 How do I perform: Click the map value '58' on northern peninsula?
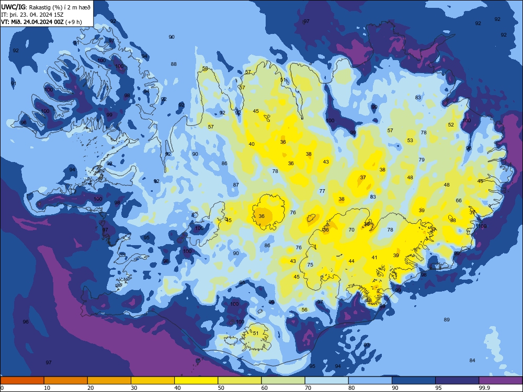(205, 68)
